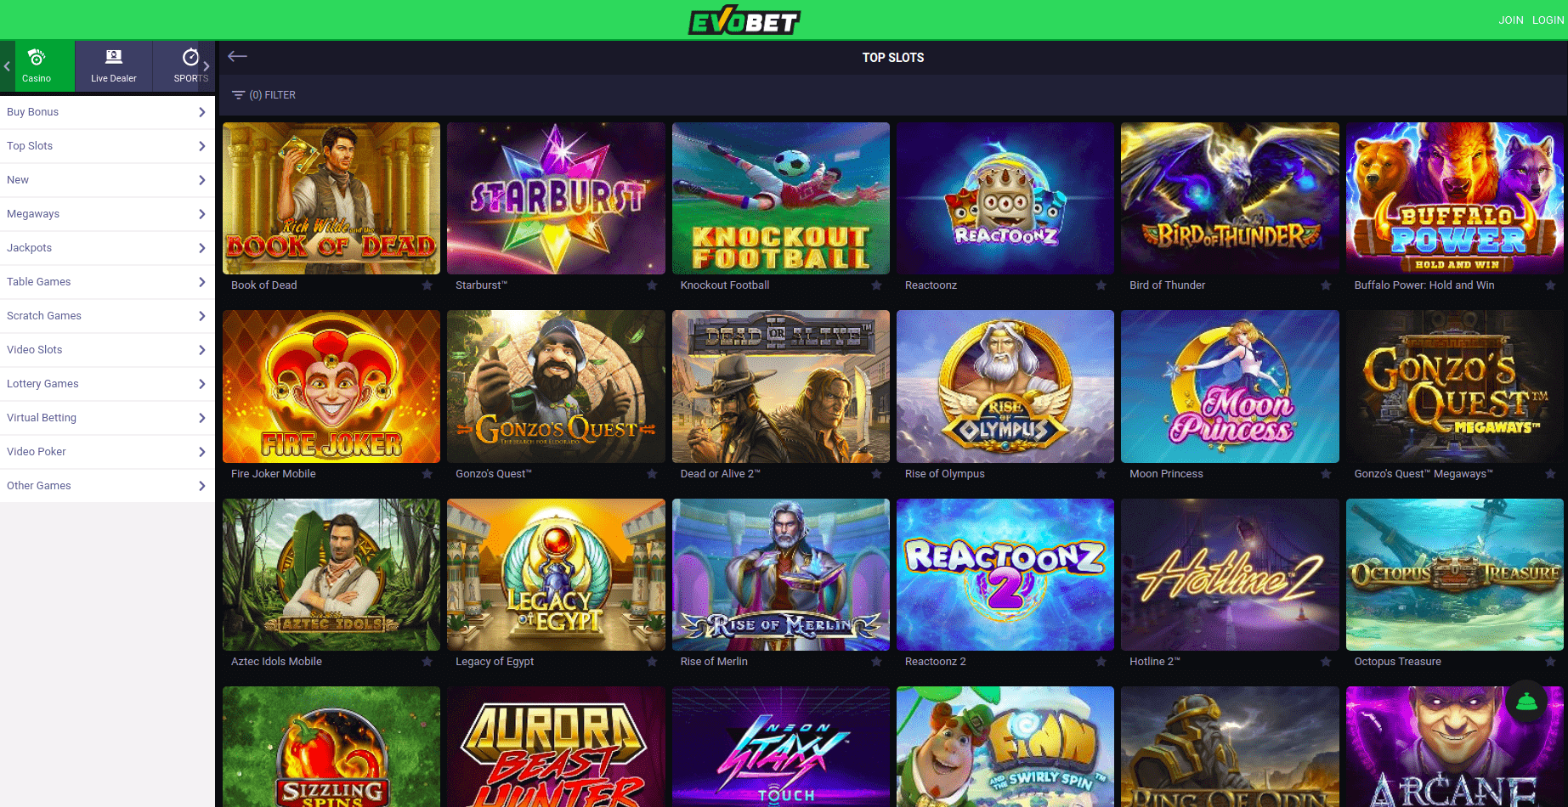The height and width of the screenshot is (807, 1568).
Task: Open the Jackpots menu item
Action: coord(107,248)
